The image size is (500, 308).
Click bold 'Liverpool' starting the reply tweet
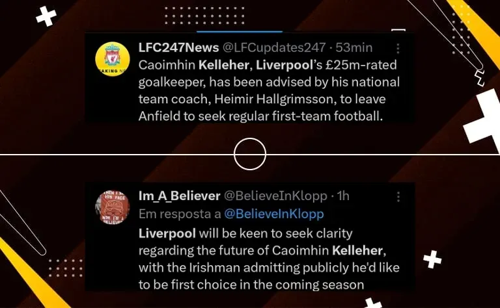167,233
